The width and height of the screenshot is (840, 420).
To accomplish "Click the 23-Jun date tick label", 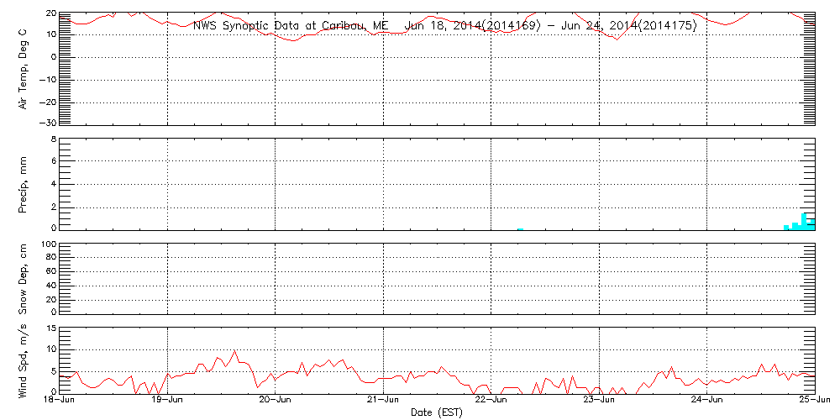I will click(599, 402).
